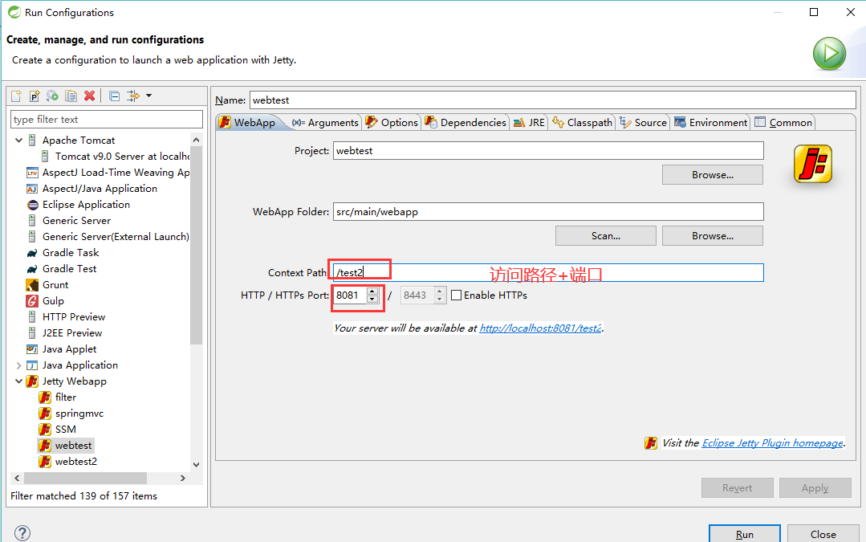866x542 pixels.
Task: Open the Classpath tab
Action: [582, 123]
